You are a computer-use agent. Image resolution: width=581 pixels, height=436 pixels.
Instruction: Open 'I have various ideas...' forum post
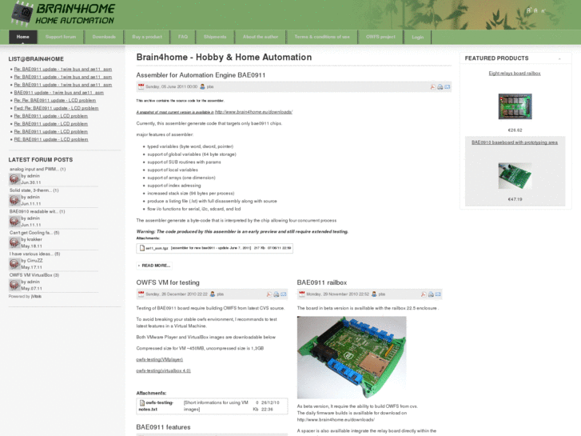coord(35,254)
